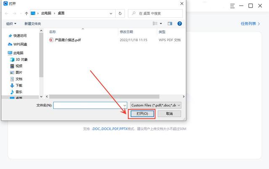Click 桌面 in the address bar path
The image size is (269, 169).
point(61,13)
